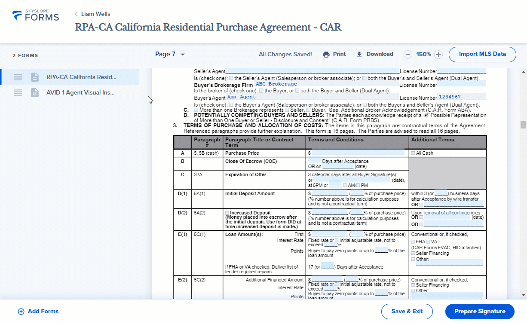Click the Seller's Agent name field
This screenshot has height=324, width=527.
313,71
